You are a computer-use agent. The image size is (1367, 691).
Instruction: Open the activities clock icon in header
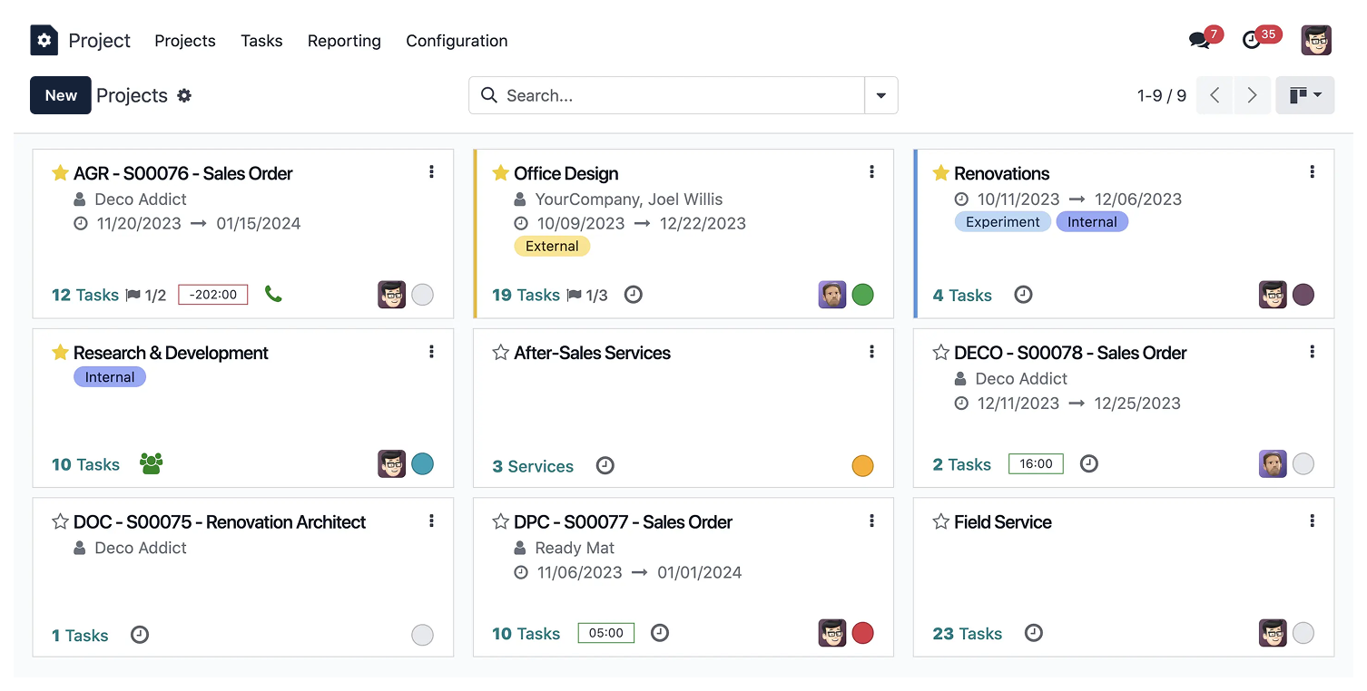[x=1252, y=41]
